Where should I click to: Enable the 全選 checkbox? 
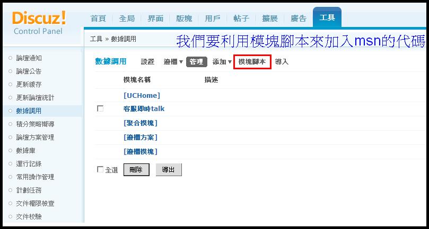(100, 170)
